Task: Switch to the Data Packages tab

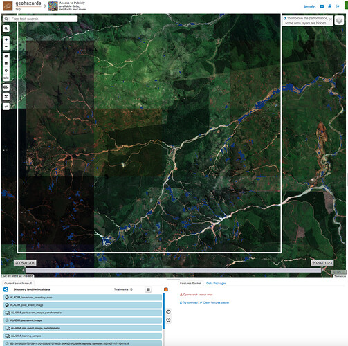Action: pos(216,283)
